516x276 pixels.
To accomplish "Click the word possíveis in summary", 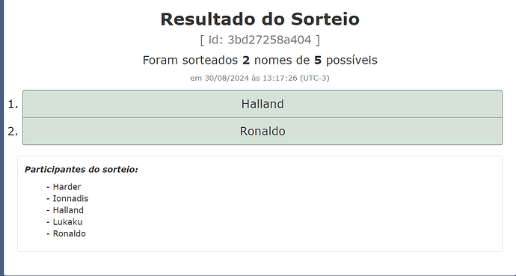I will [x=351, y=61].
